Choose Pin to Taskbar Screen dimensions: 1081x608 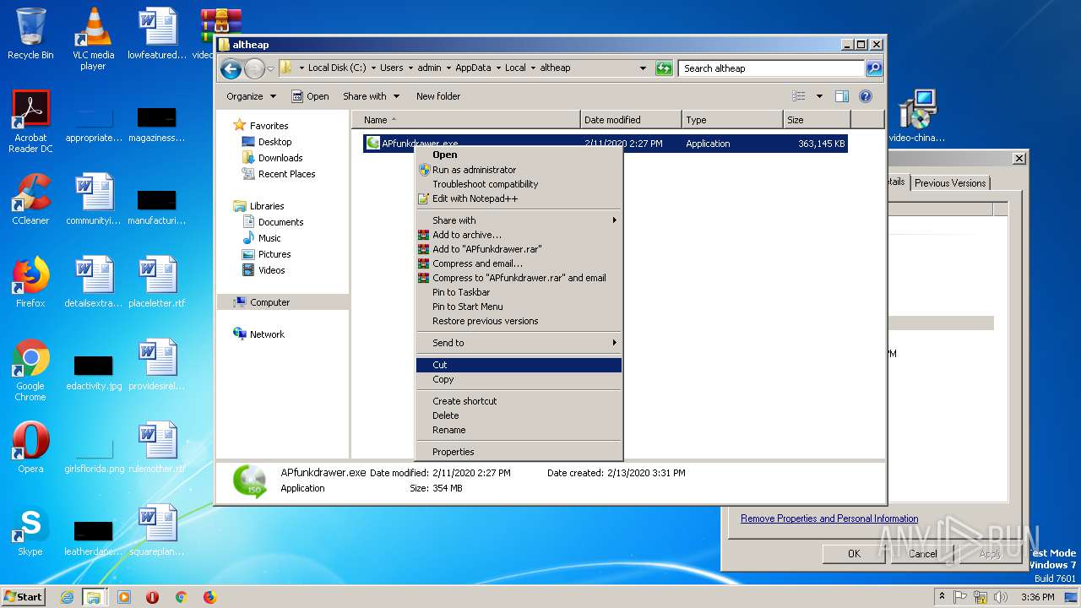[519, 292]
